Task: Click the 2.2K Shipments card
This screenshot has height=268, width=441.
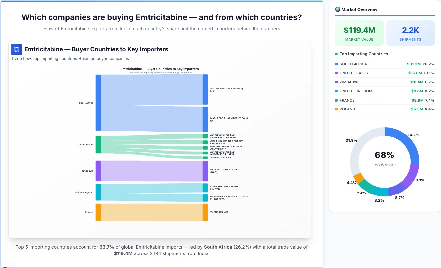Action: (x=410, y=33)
